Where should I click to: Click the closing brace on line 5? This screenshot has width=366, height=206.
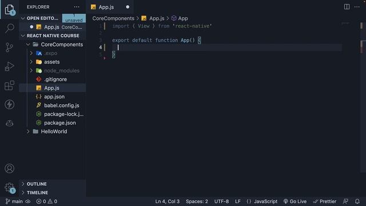(113, 55)
